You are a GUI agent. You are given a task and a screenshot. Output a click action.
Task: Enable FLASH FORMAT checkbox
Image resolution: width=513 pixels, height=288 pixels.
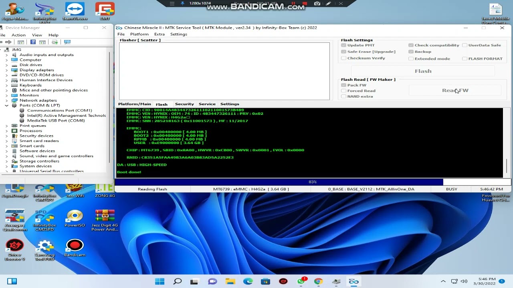tap(465, 58)
